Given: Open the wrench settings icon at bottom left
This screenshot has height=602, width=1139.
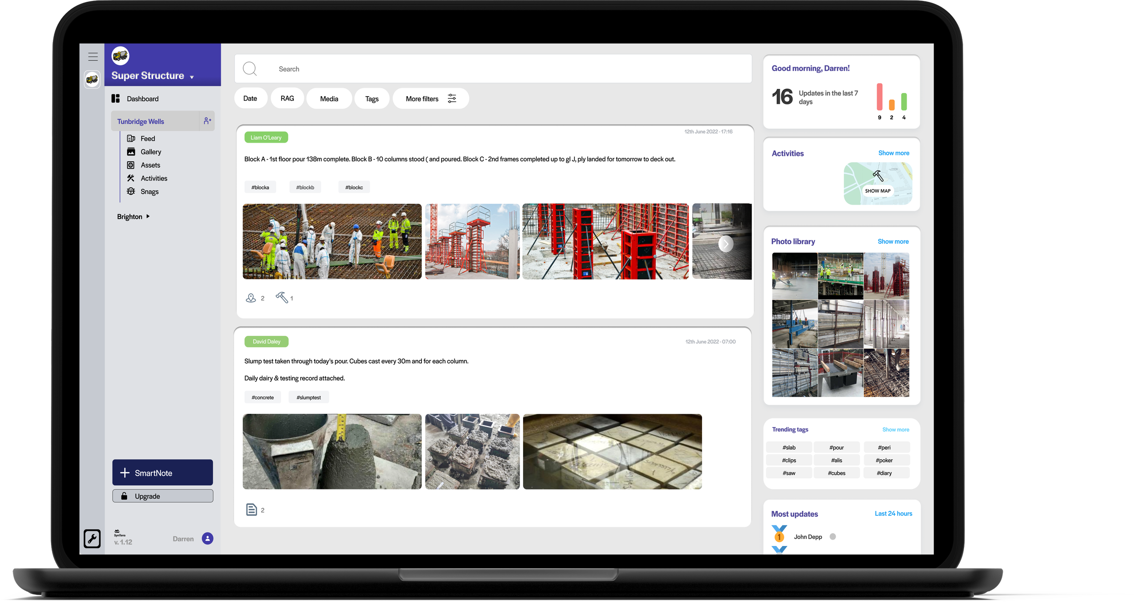Looking at the screenshot, I should coord(92,539).
